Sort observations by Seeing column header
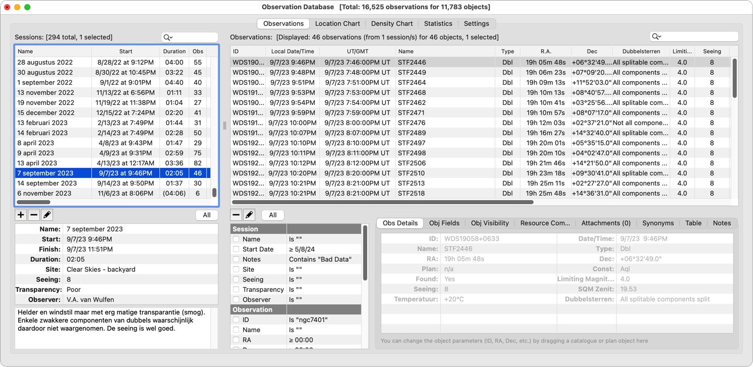 pos(712,51)
